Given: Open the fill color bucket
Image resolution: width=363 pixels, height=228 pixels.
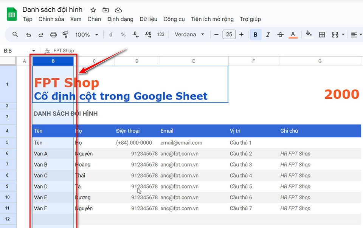Looking at the screenshot, I should [x=309, y=34].
